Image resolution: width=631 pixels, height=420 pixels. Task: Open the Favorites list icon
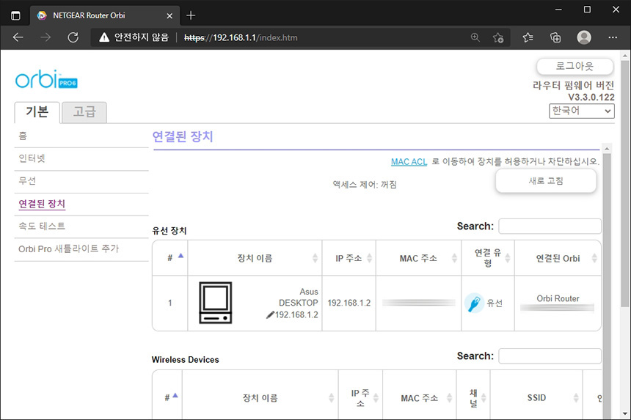pyautogui.click(x=528, y=37)
